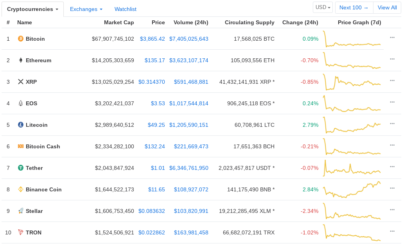Open the Stellar name link
Screen dimensions: 402x245
tap(34, 211)
